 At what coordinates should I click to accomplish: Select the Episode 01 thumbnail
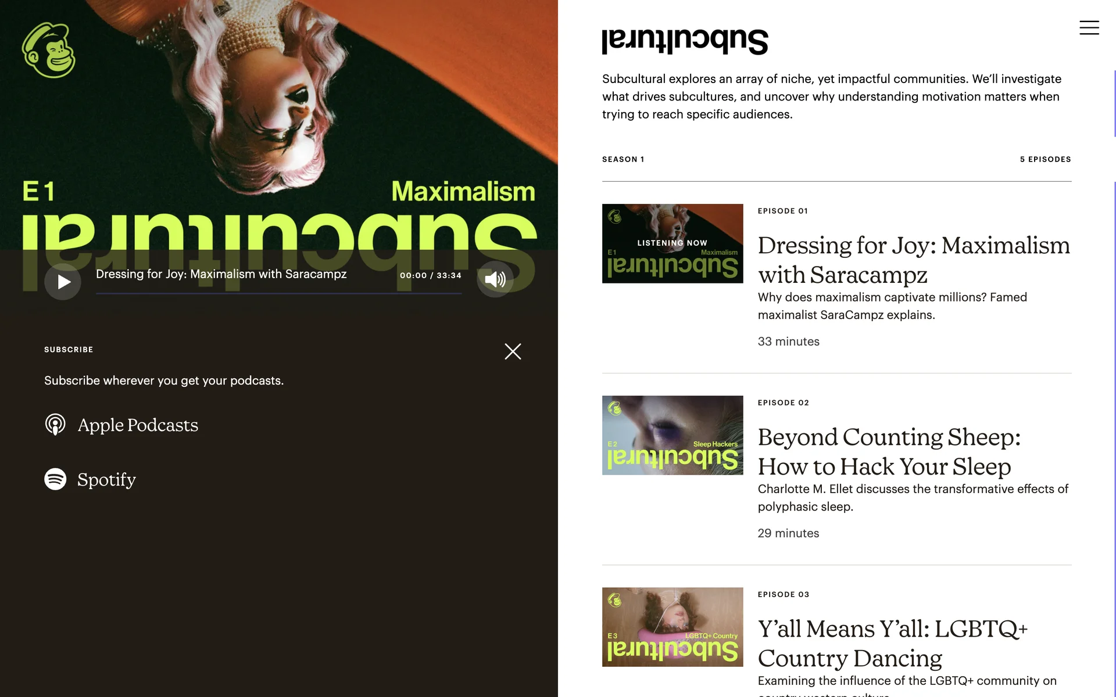(673, 243)
